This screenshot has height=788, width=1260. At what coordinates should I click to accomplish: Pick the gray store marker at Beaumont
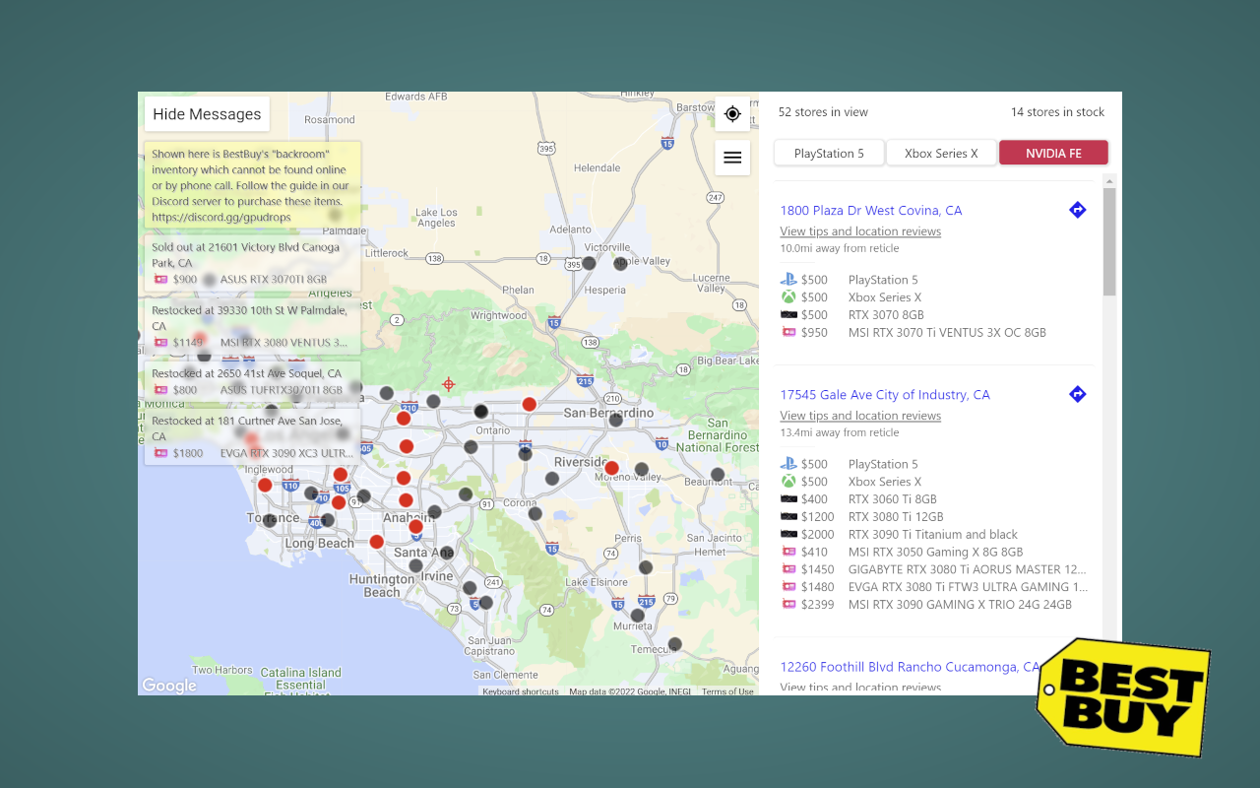coord(718,474)
